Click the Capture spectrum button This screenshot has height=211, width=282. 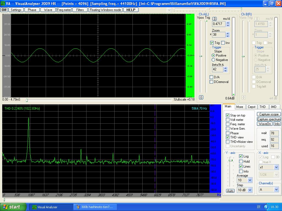tap(269, 119)
